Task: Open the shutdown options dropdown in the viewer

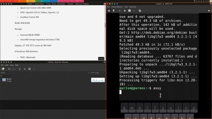Action: [x=134, y=11]
